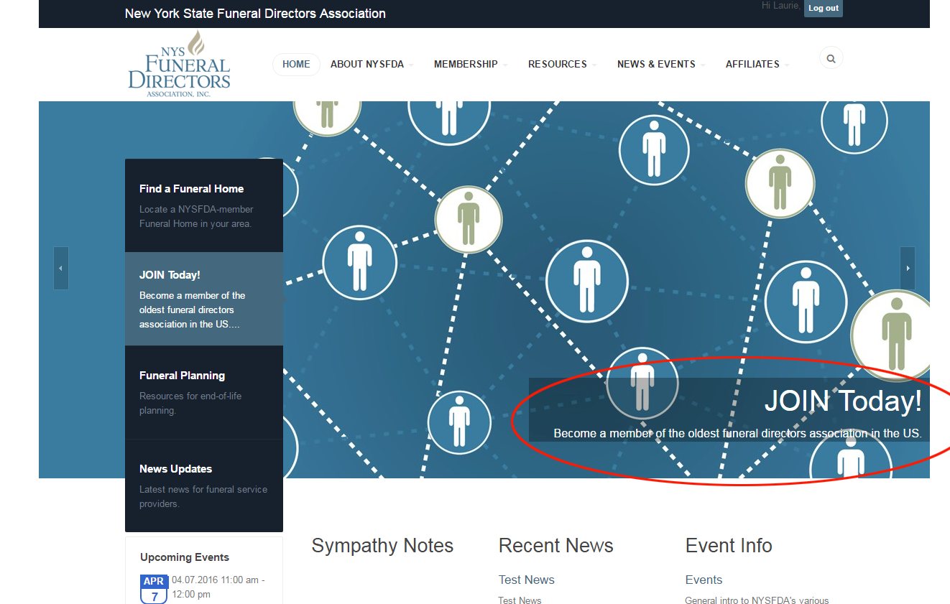The height and width of the screenshot is (604, 950).
Task: Click the "Hi Laurie," greeting text
Action: [781, 6]
